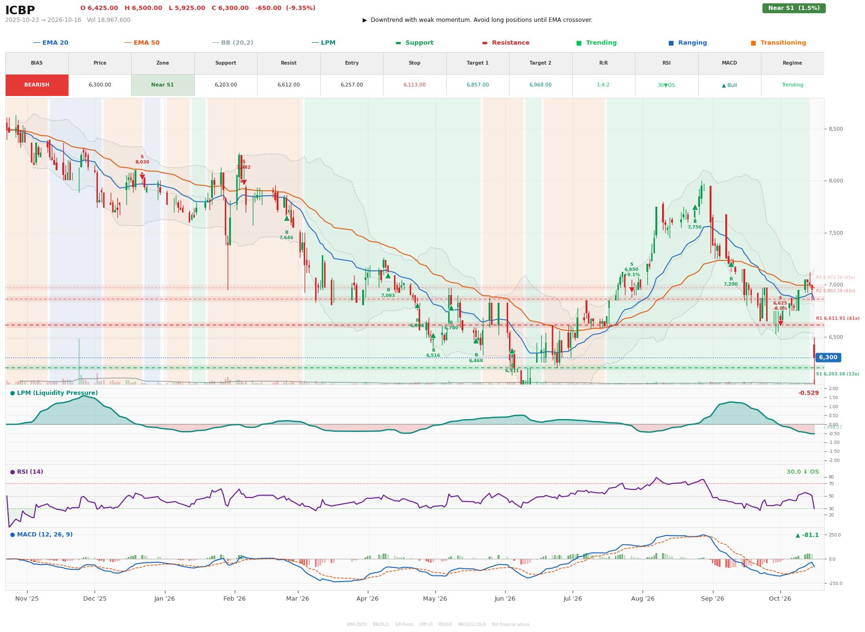The height and width of the screenshot is (632, 865).
Task: Click the Trending green legend square
Action: pos(579,43)
